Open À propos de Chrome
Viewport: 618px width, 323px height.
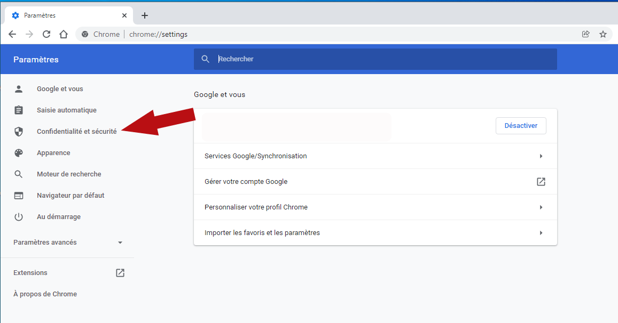point(45,294)
